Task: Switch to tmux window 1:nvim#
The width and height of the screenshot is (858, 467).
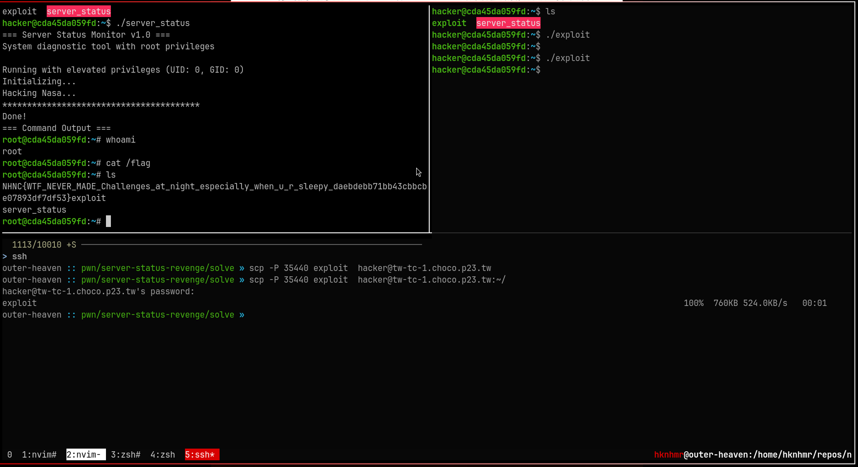Action: pyautogui.click(x=39, y=454)
